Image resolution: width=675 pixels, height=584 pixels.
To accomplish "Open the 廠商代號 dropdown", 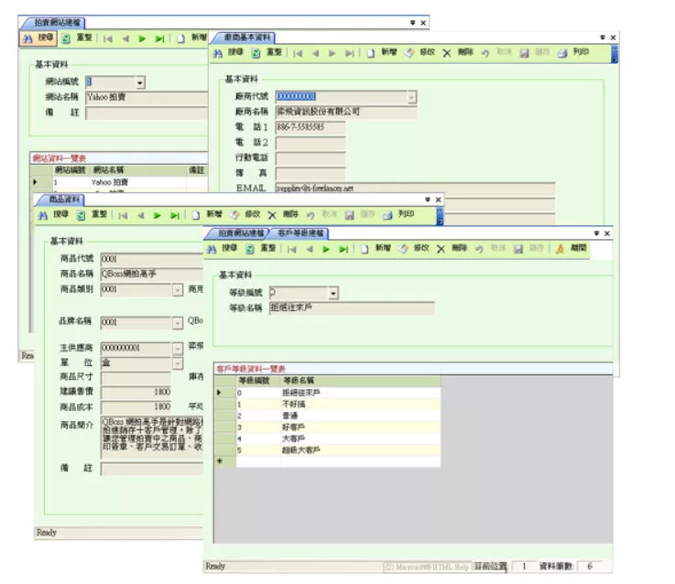I will coord(411,96).
